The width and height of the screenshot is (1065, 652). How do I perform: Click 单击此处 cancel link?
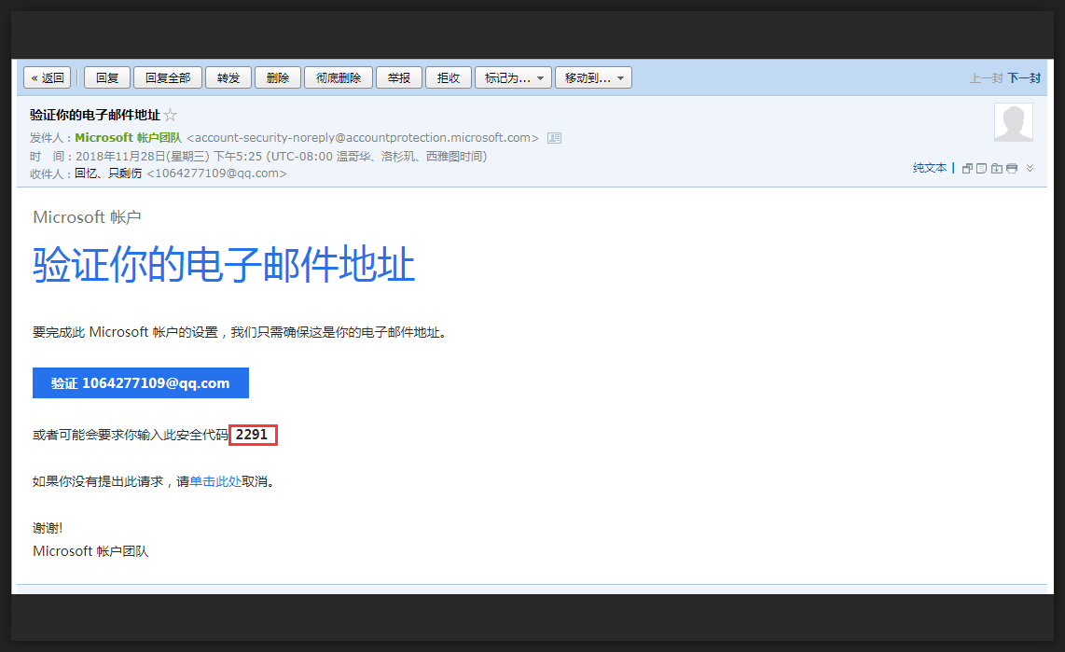click(215, 481)
